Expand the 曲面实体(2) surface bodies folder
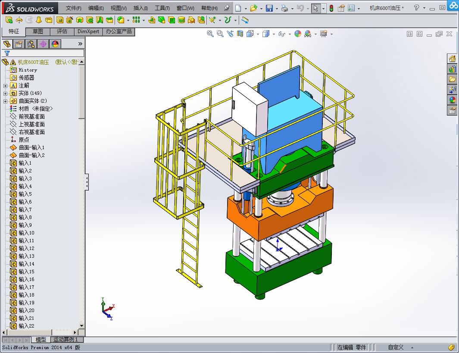459x353 pixels. point(5,101)
